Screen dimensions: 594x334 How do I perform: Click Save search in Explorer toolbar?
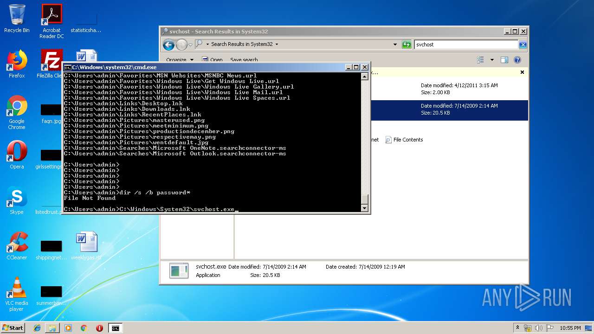(x=244, y=60)
